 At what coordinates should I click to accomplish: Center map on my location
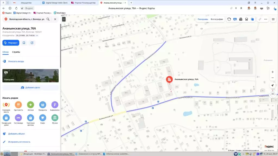click(x=273, y=85)
